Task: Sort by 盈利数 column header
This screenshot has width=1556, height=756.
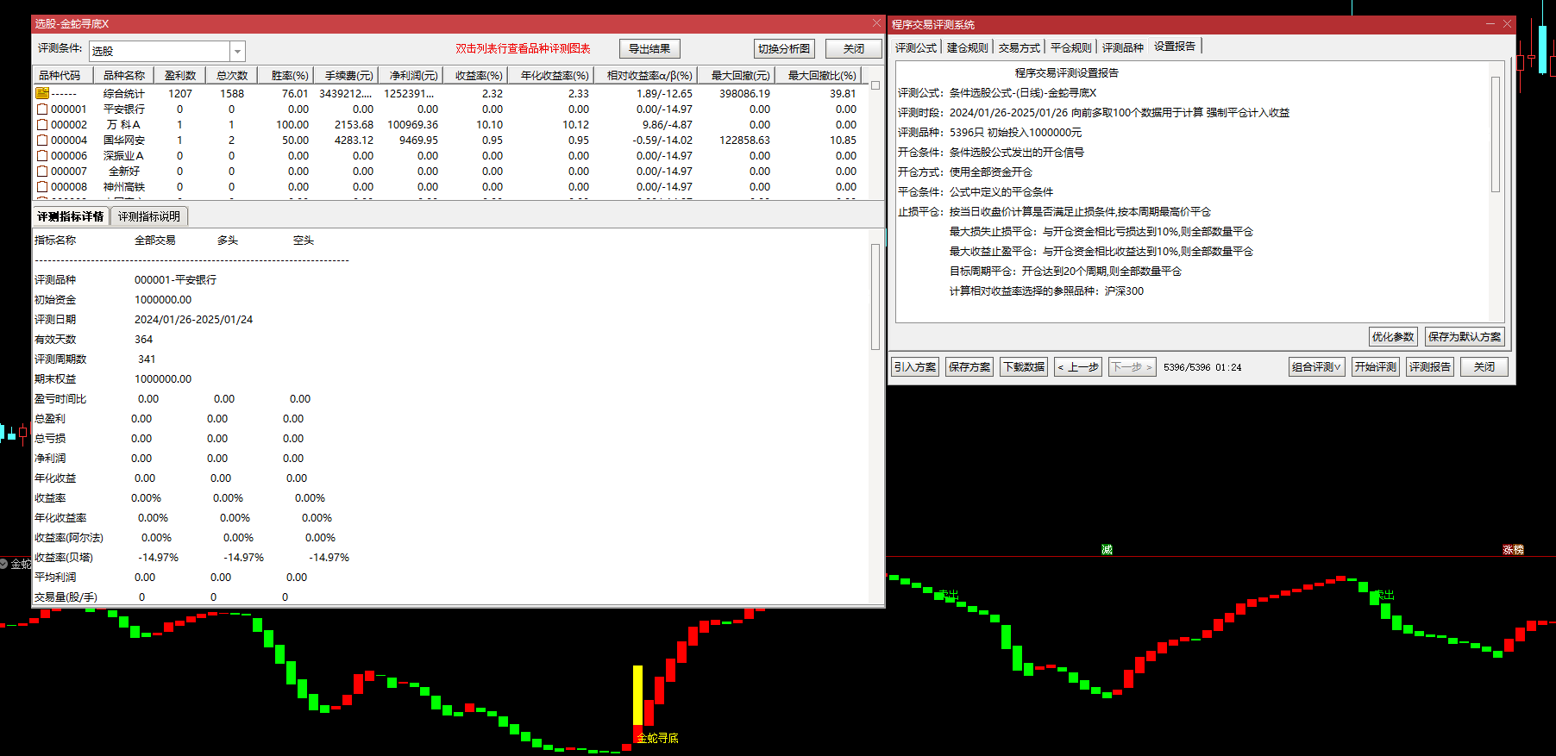Action: click(180, 75)
